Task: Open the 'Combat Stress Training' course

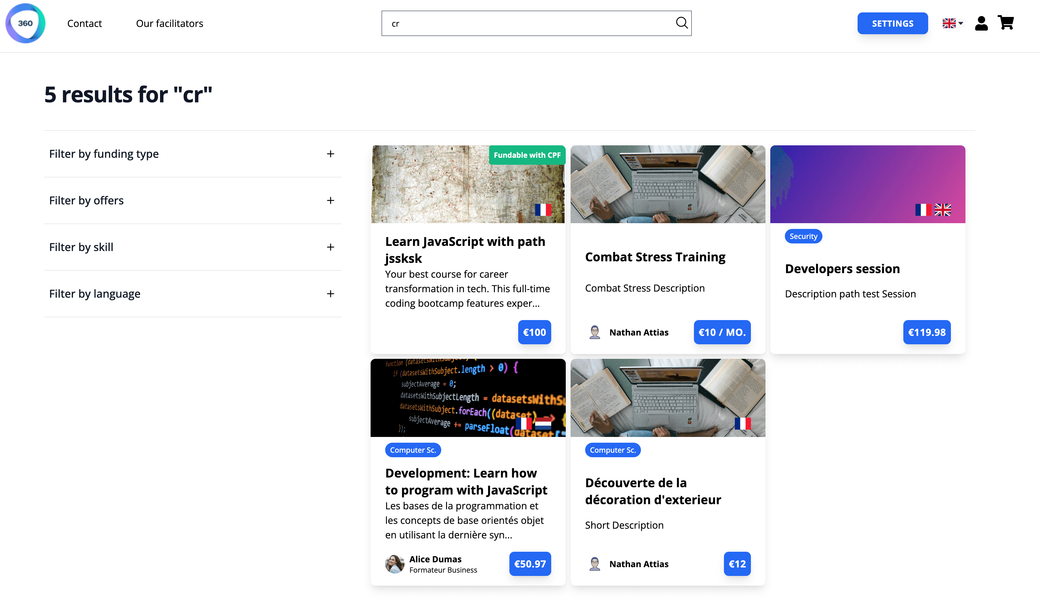Action: pos(655,256)
